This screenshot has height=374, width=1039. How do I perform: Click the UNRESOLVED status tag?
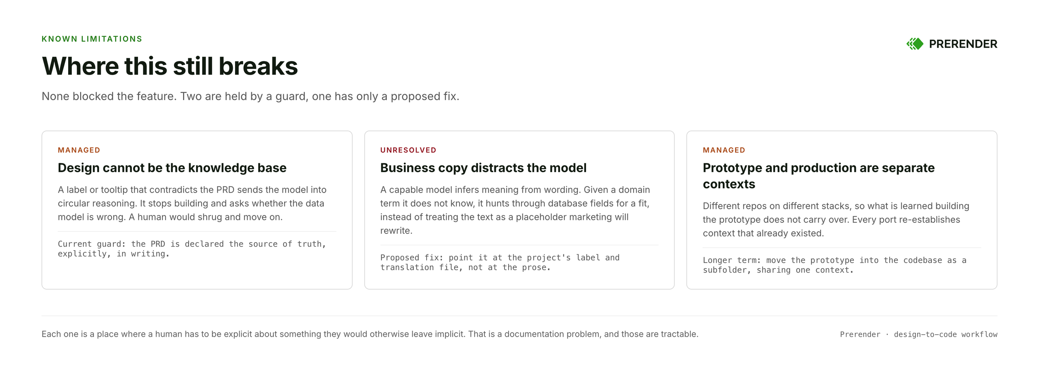click(408, 150)
